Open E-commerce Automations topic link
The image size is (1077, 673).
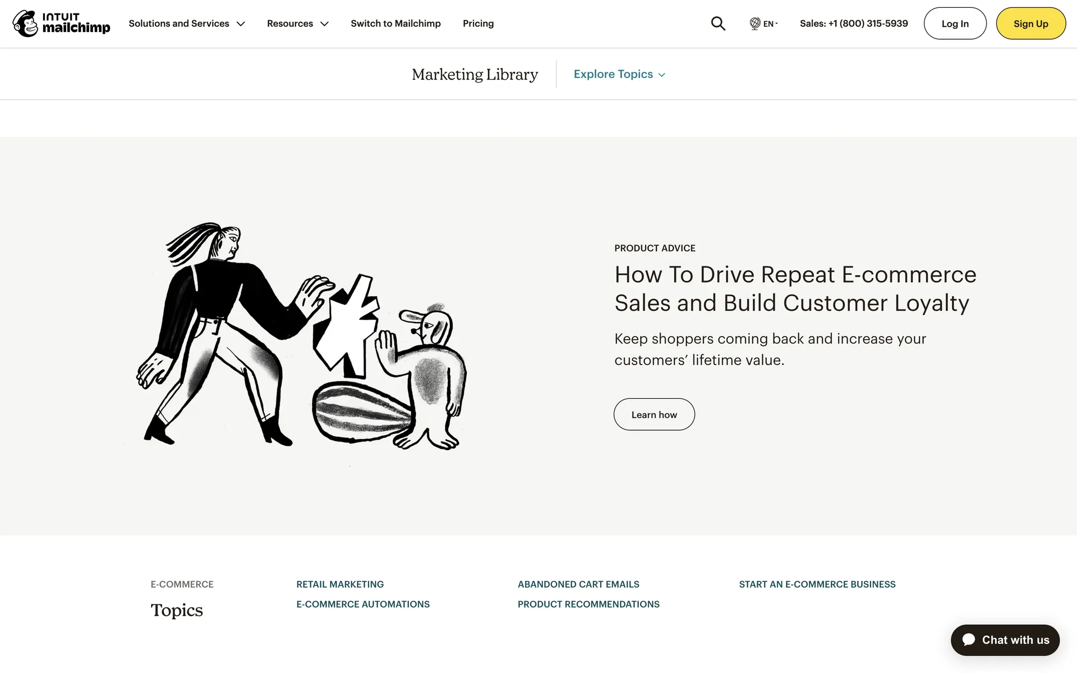click(x=363, y=604)
